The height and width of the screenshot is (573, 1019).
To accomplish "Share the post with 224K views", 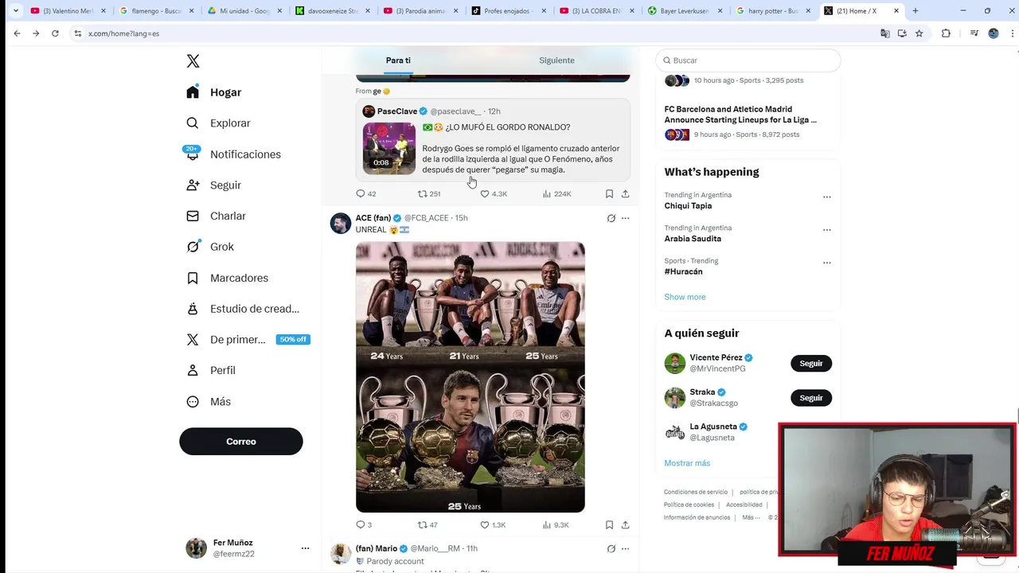I will tap(625, 193).
